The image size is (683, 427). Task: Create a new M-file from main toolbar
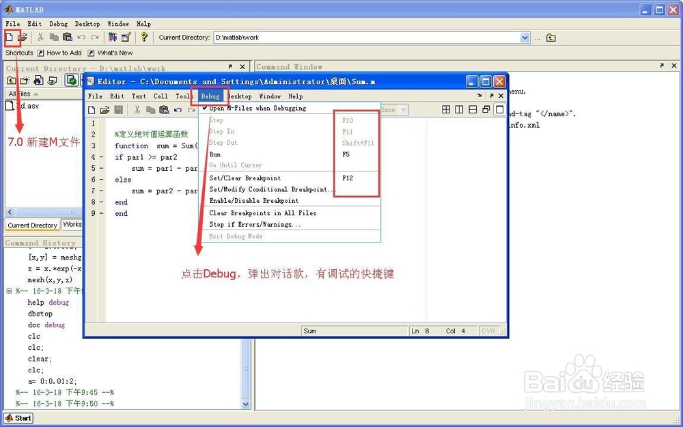[9, 38]
